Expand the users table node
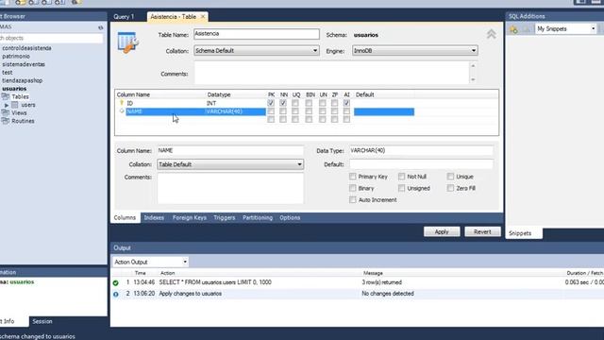This screenshot has width=604, height=340. coord(7,105)
